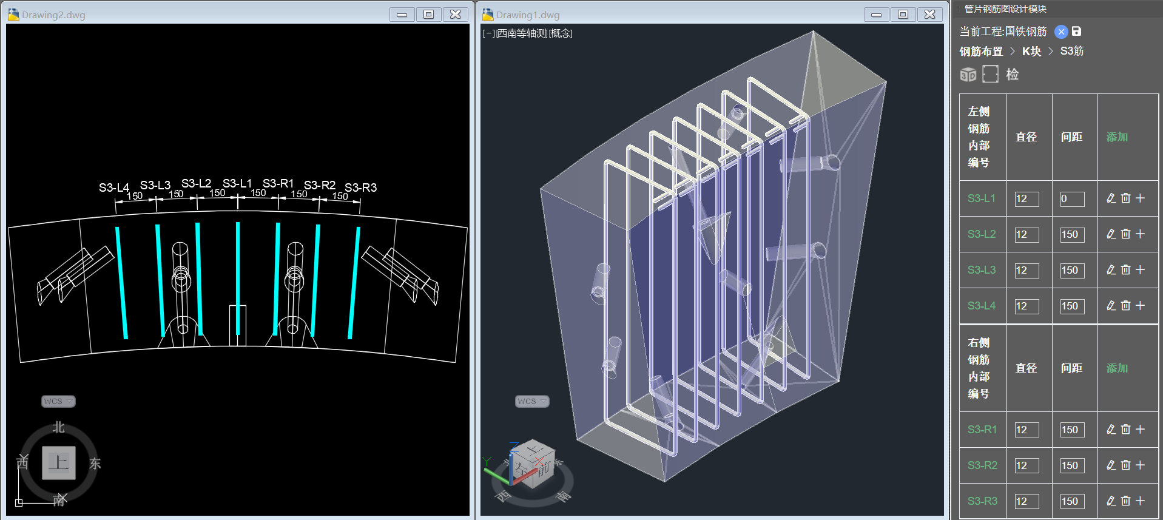Open the 西南等轴测 view menu in Drawing1

(522, 33)
